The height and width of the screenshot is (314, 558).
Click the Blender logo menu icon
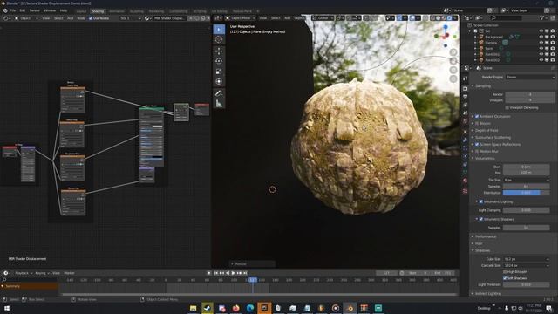(x=5, y=10)
